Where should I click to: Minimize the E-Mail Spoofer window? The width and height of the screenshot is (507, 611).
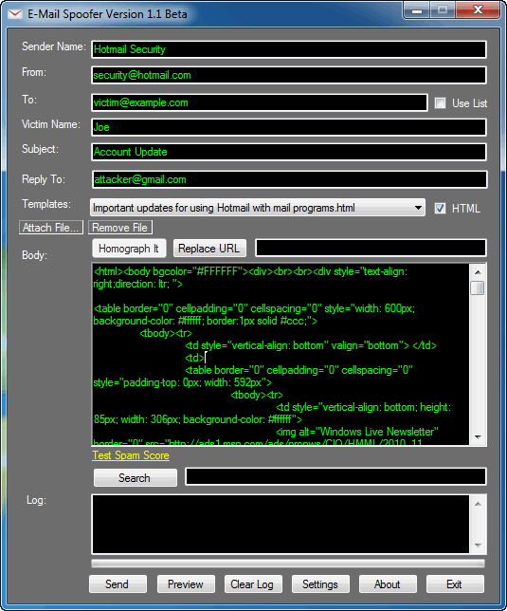417,10
